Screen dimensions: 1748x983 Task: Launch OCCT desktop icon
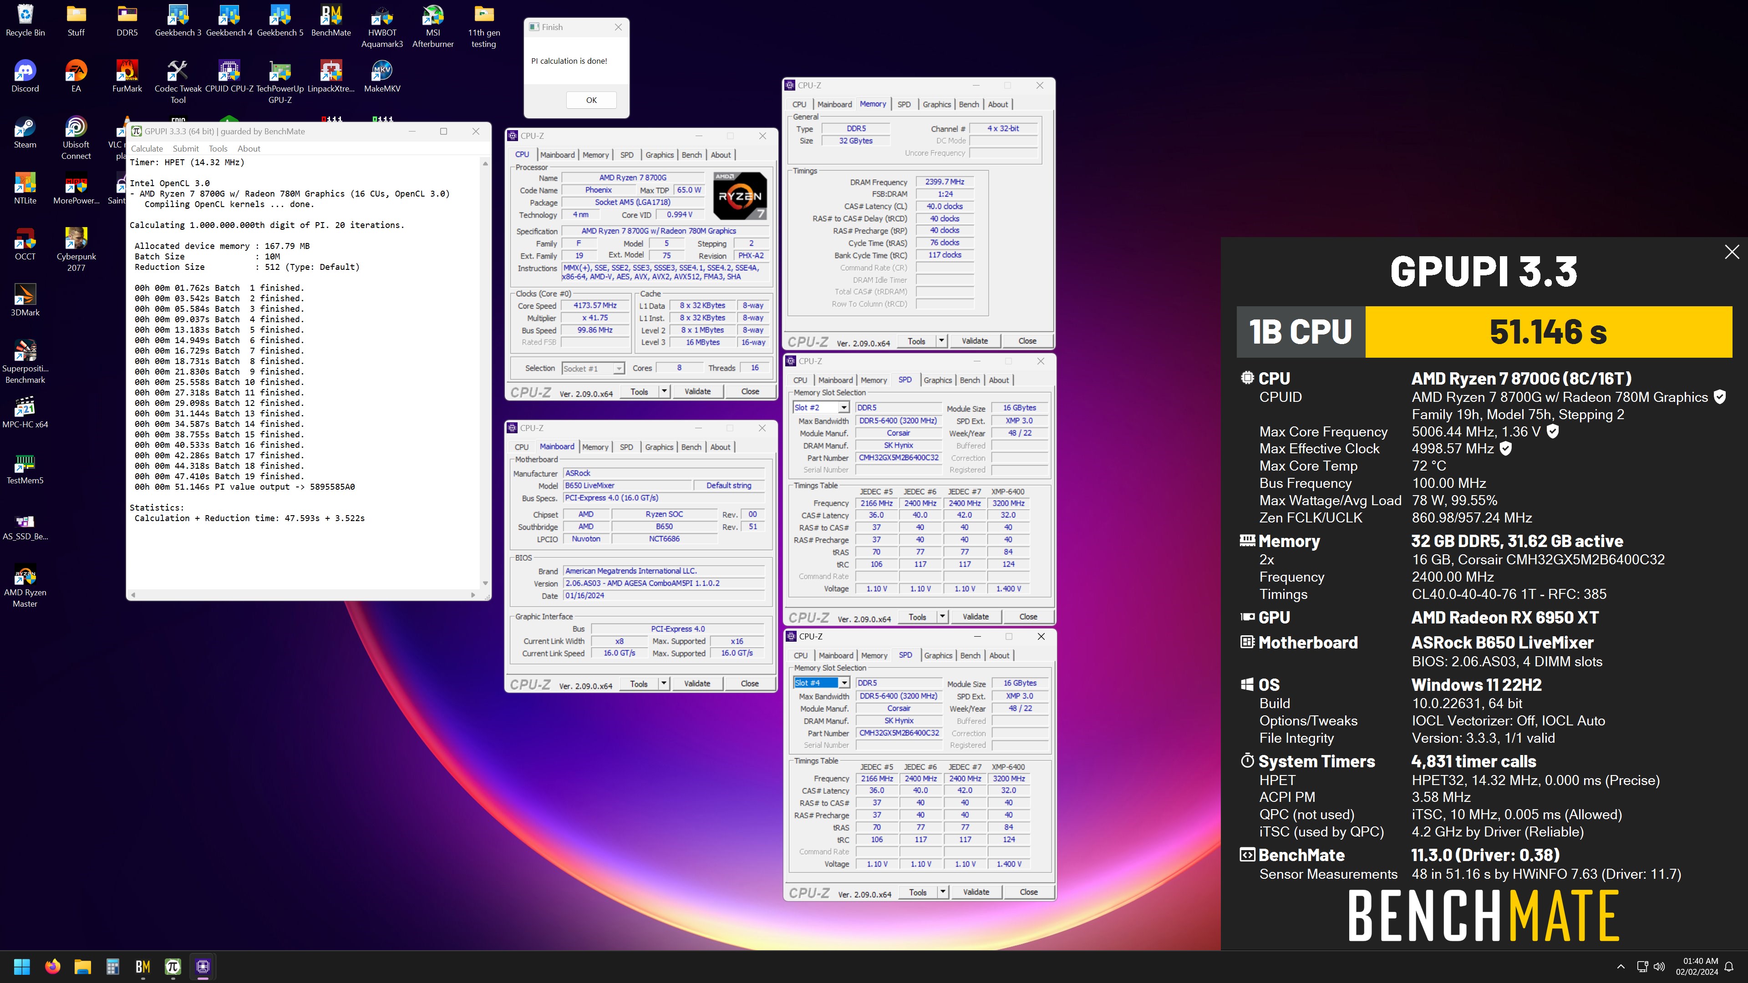[x=25, y=245]
